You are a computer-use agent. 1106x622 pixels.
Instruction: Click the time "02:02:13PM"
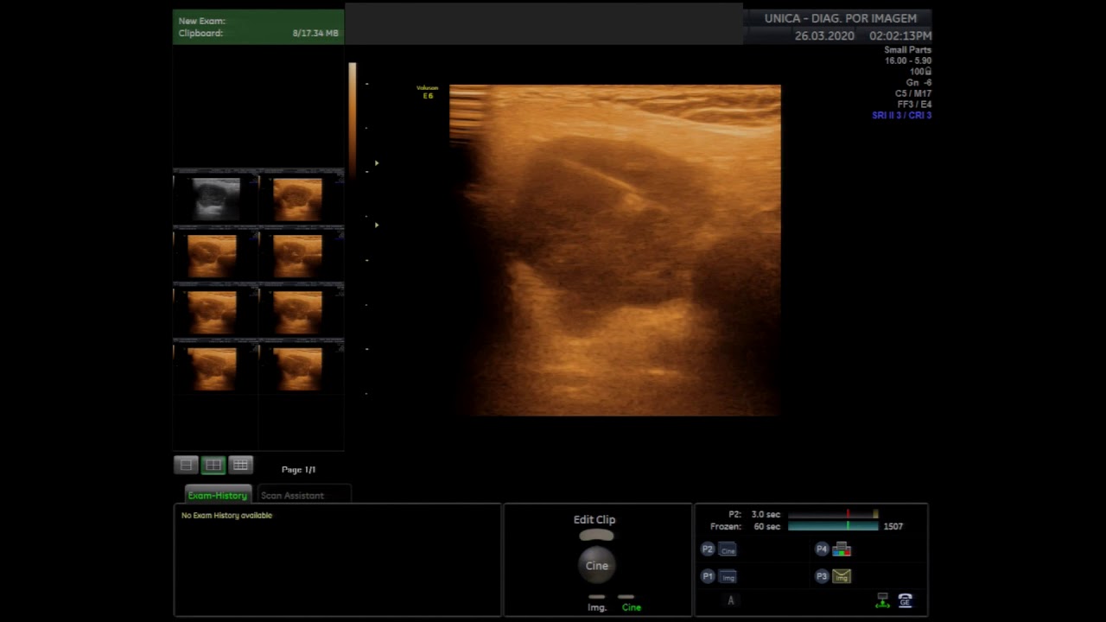(x=900, y=36)
